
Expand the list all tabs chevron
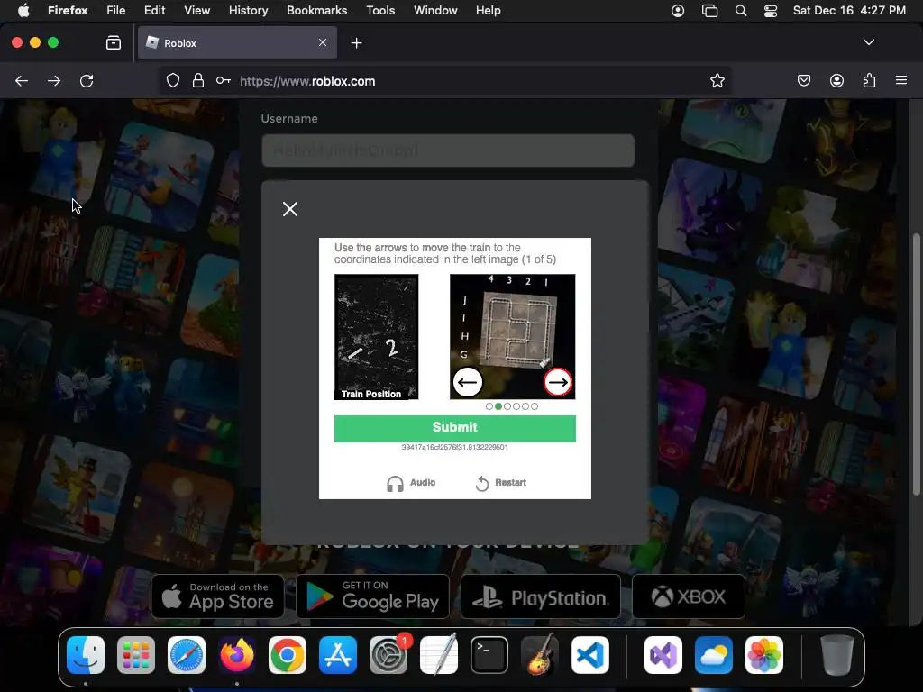pyautogui.click(x=869, y=42)
